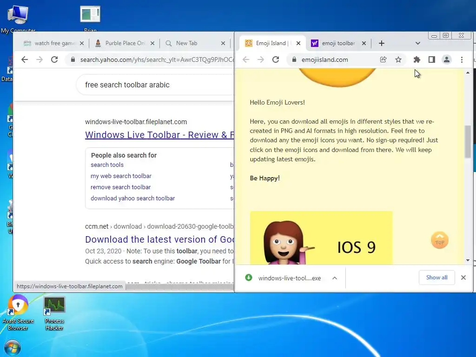Viewport: 476px width, 357px height.
Task: Expand the tab search chevron
Action: pos(418,43)
